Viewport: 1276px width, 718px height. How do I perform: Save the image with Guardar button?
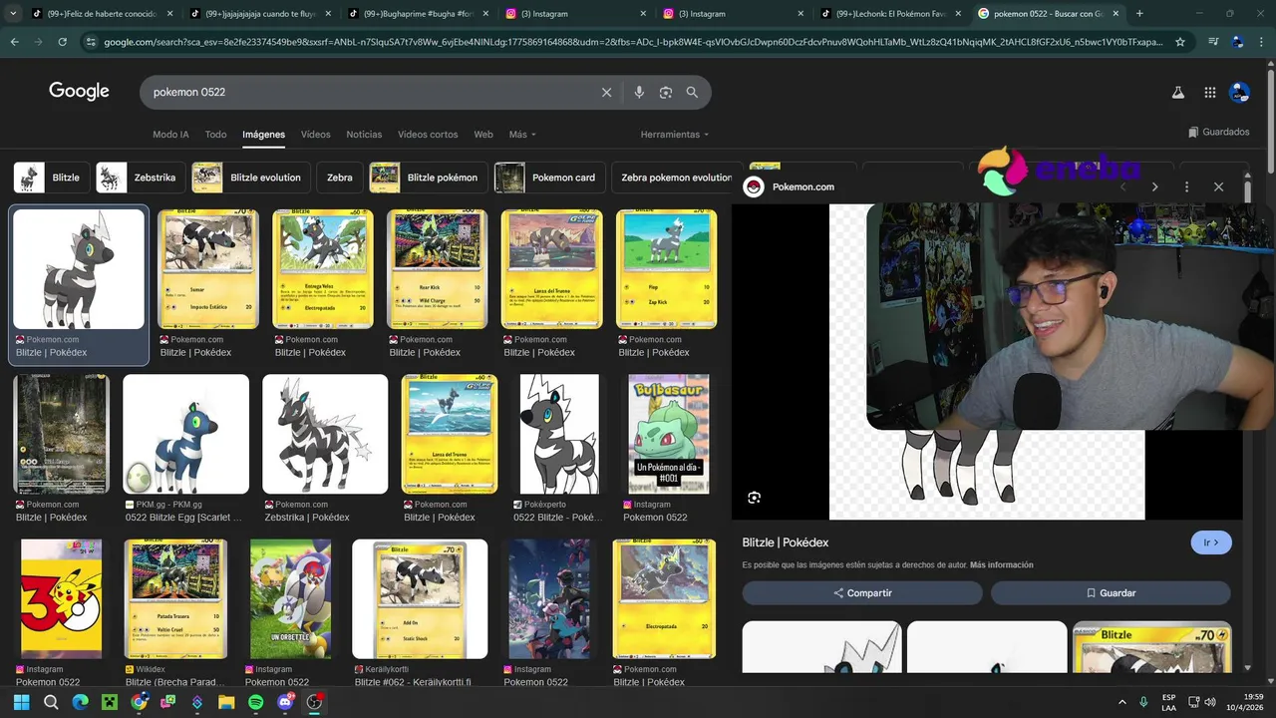[1111, 592]
